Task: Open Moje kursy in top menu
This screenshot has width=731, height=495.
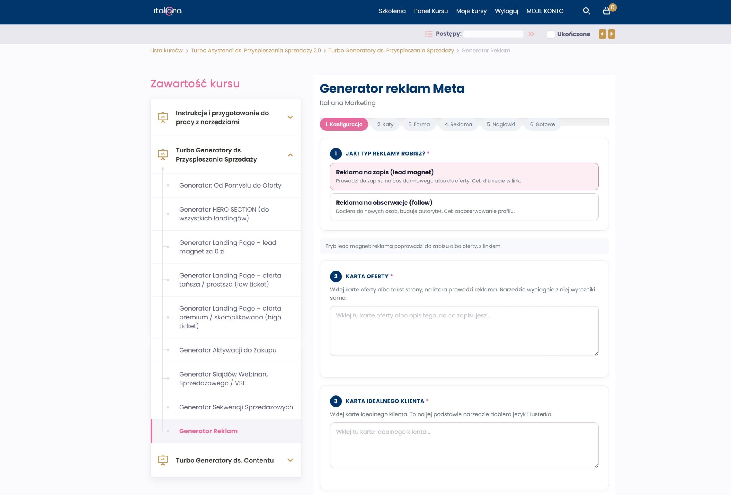Action: point(471,11)
